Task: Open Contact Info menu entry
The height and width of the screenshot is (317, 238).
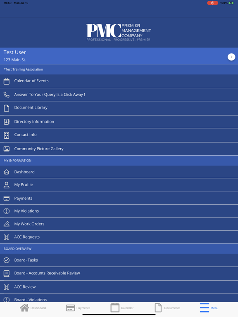Action: (119, 135)
